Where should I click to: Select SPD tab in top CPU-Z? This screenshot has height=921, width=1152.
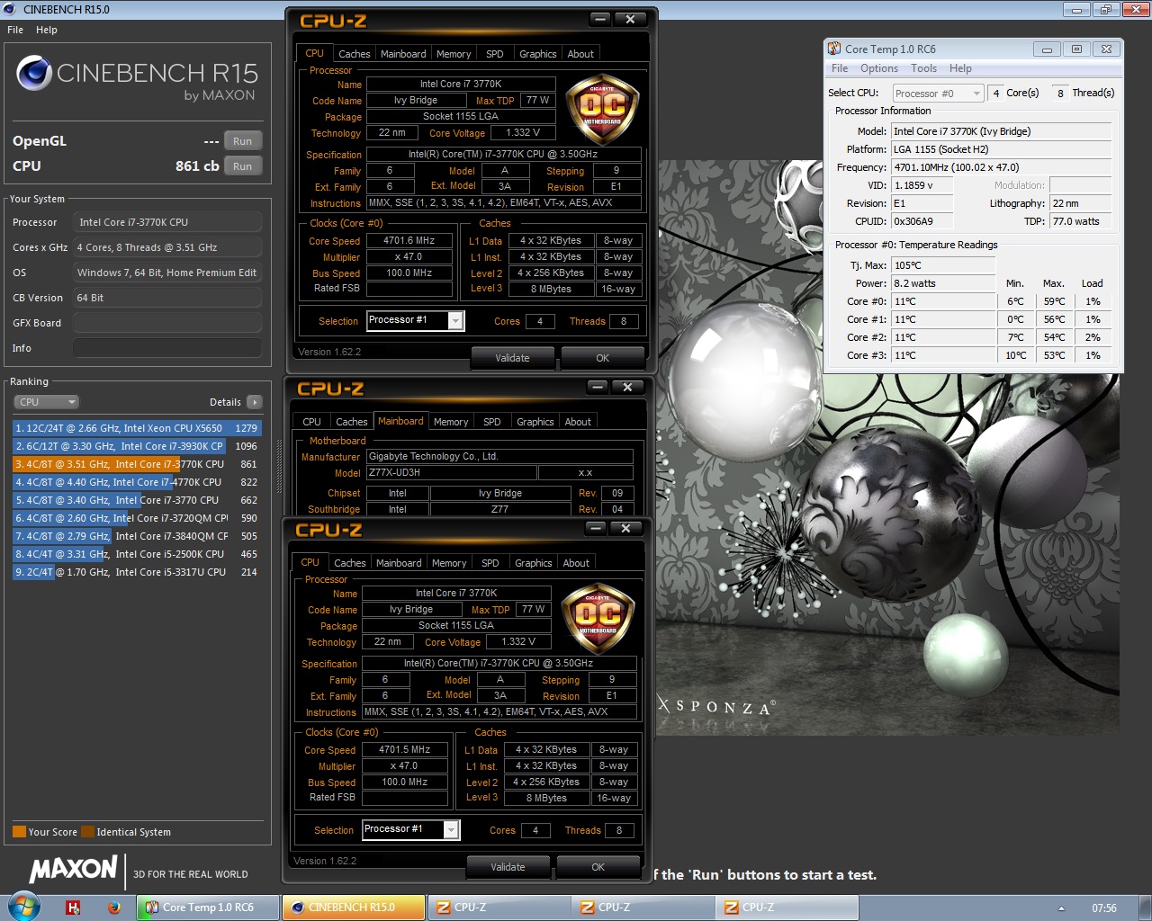pos(495,54)
